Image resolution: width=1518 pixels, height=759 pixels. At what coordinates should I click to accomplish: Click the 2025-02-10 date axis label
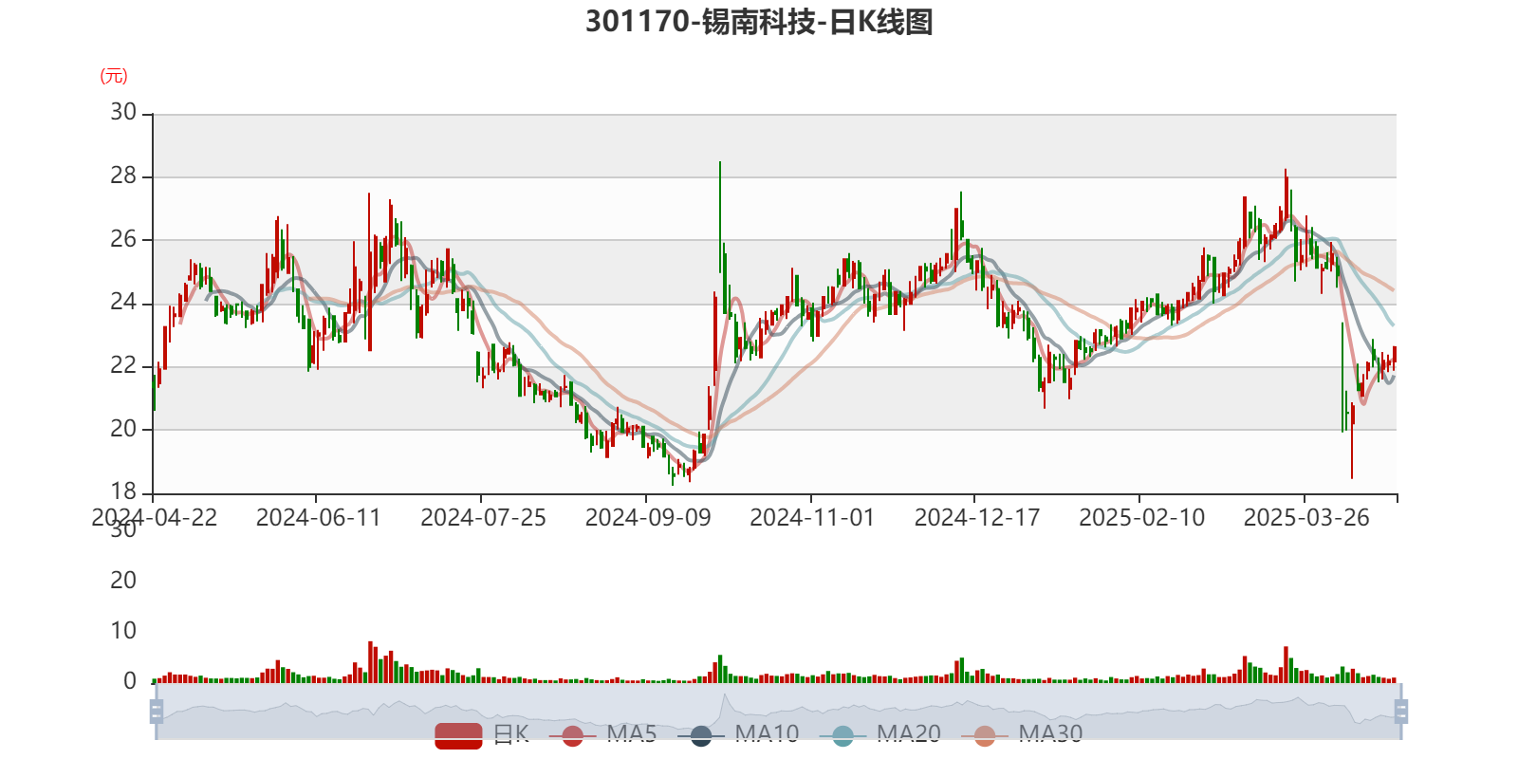1141,518
